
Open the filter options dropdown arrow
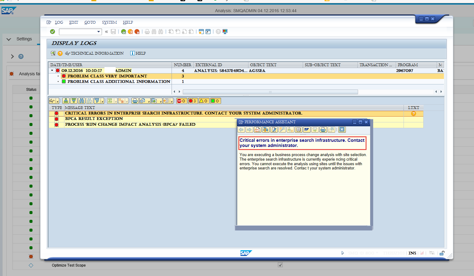coord(102,101)
